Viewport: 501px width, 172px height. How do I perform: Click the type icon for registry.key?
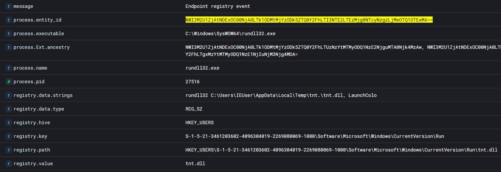9,136
